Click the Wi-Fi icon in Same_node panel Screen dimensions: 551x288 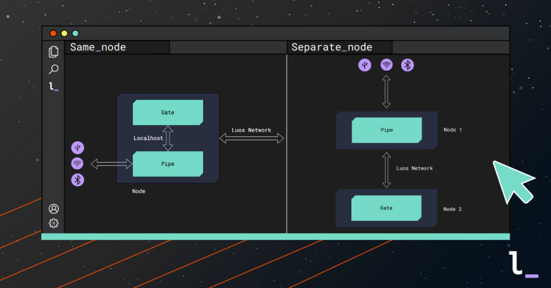[77, 163]
